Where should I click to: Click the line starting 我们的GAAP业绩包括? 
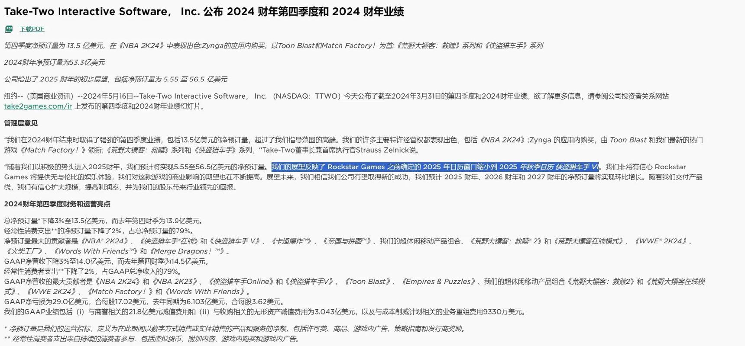click(266, 312)
